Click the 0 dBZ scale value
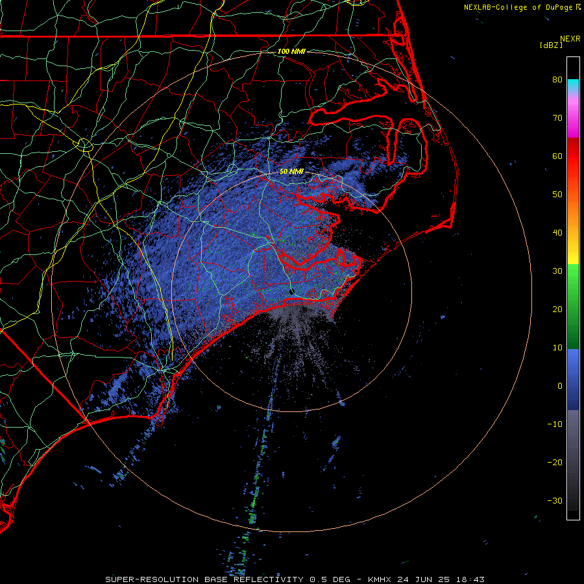This screenshot has height=584, width=584. tap(560, 386)
